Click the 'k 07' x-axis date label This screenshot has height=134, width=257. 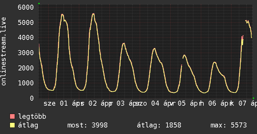click(x=238, y=103)
